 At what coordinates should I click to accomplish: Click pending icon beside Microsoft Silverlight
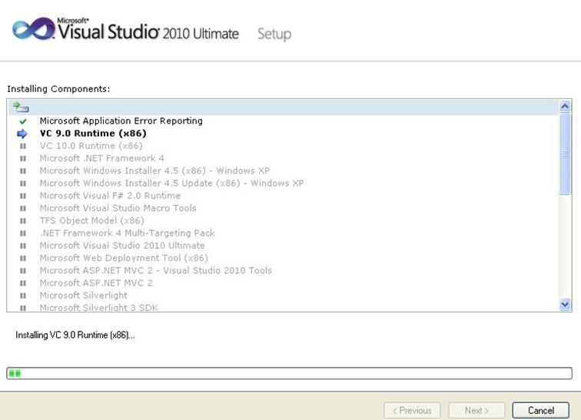tap(23, 296)
